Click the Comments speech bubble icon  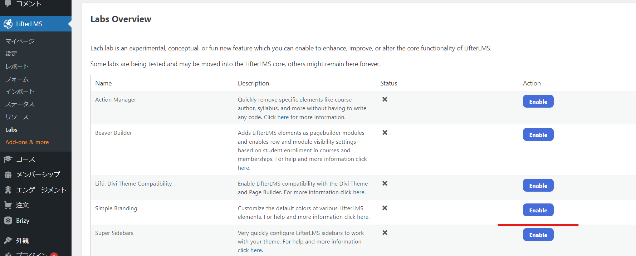[8, 4]
